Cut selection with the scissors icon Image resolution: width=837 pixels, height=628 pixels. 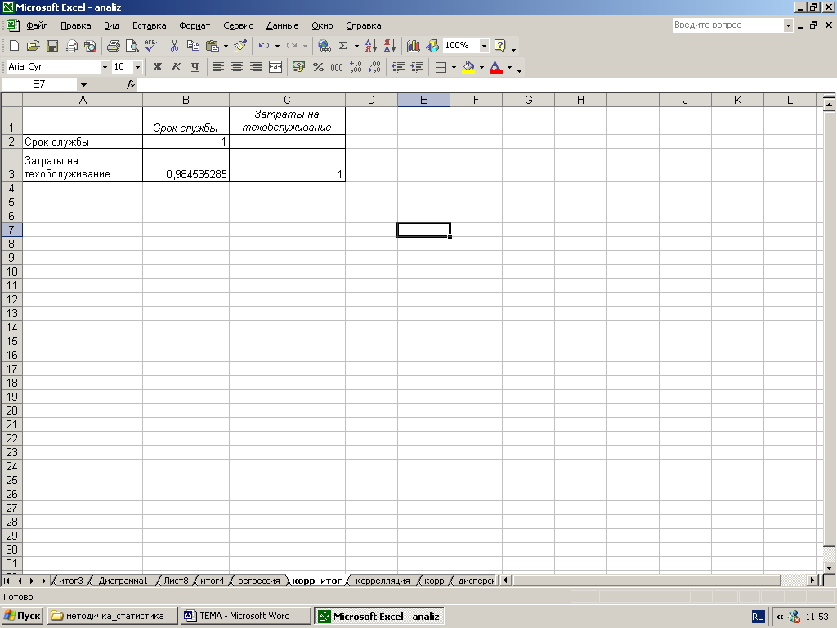[x=174, y=46]
